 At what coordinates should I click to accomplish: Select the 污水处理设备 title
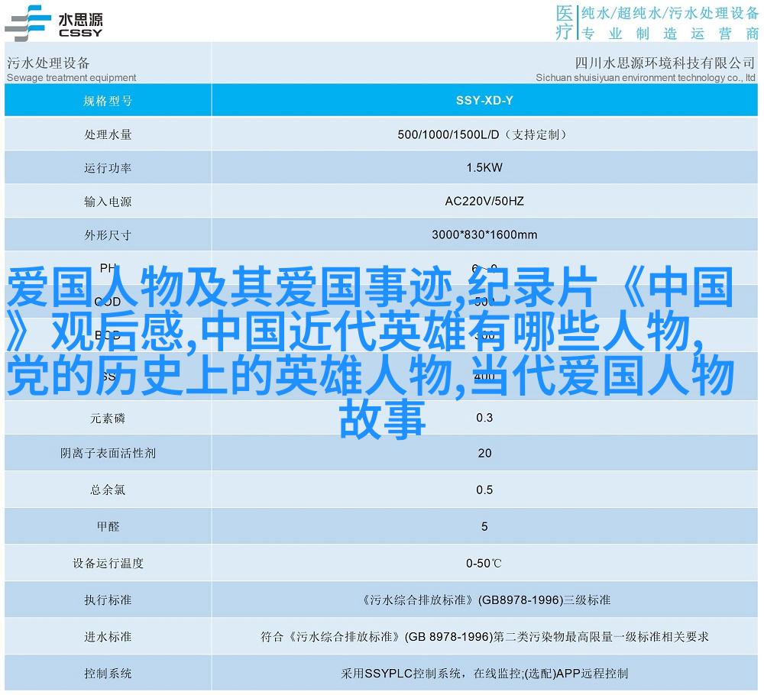(48, 63)
